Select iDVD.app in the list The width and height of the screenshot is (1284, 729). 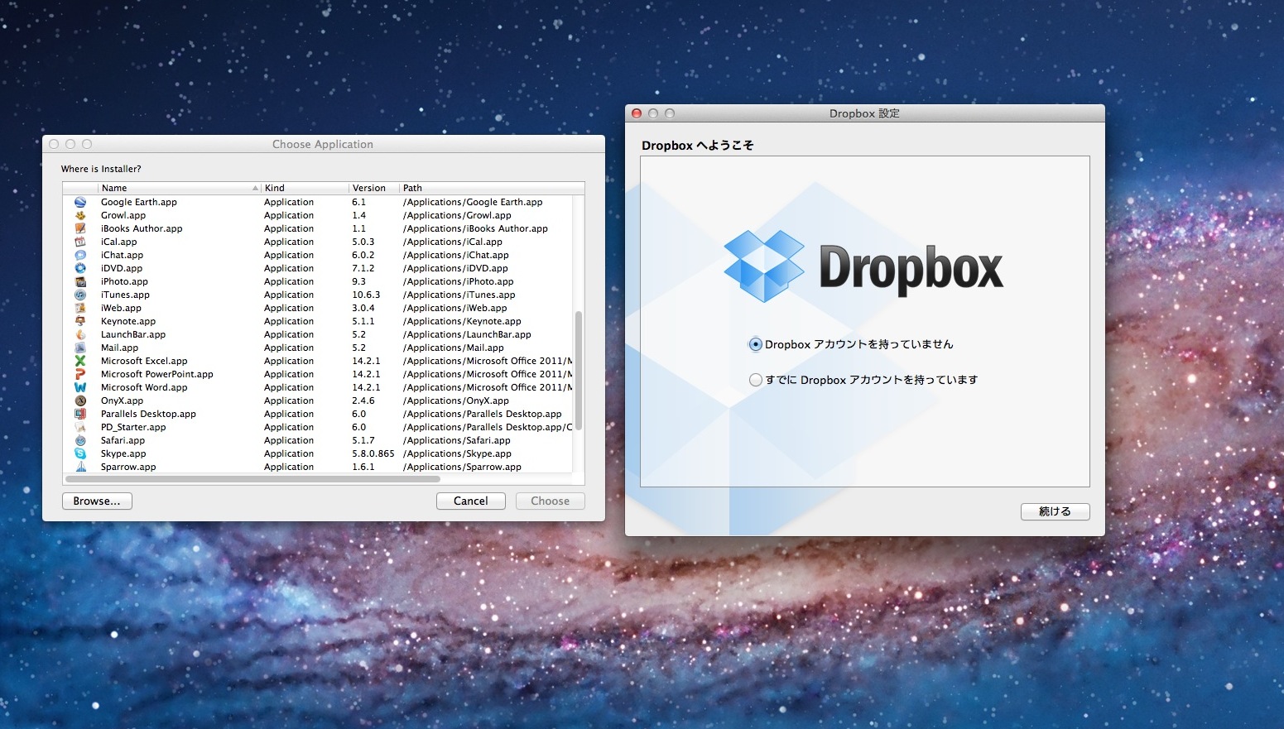point(122,268)
